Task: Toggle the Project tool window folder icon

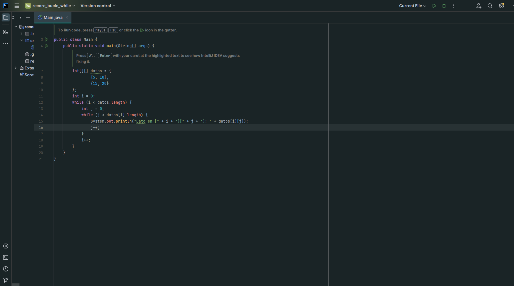Action: pyautogui.click(x=6, y=17)
